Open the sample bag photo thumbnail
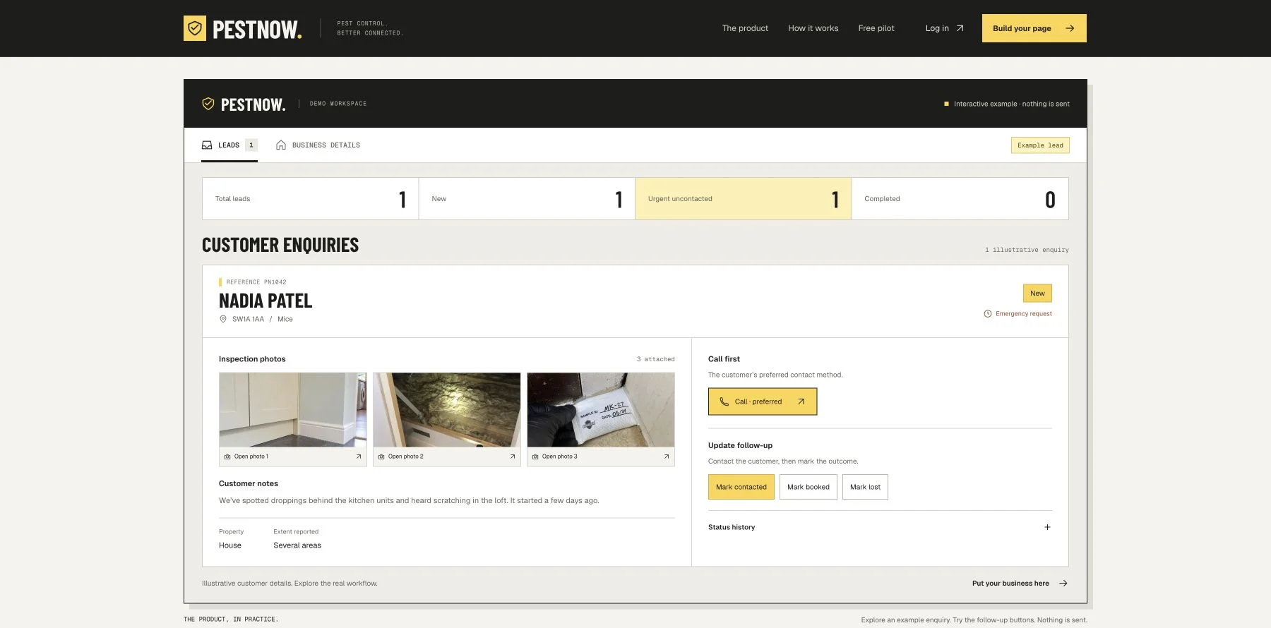 (601, 410)
